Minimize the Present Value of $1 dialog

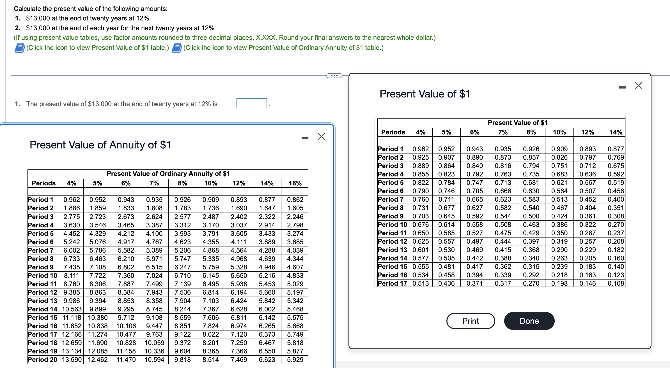coord(622,87)
